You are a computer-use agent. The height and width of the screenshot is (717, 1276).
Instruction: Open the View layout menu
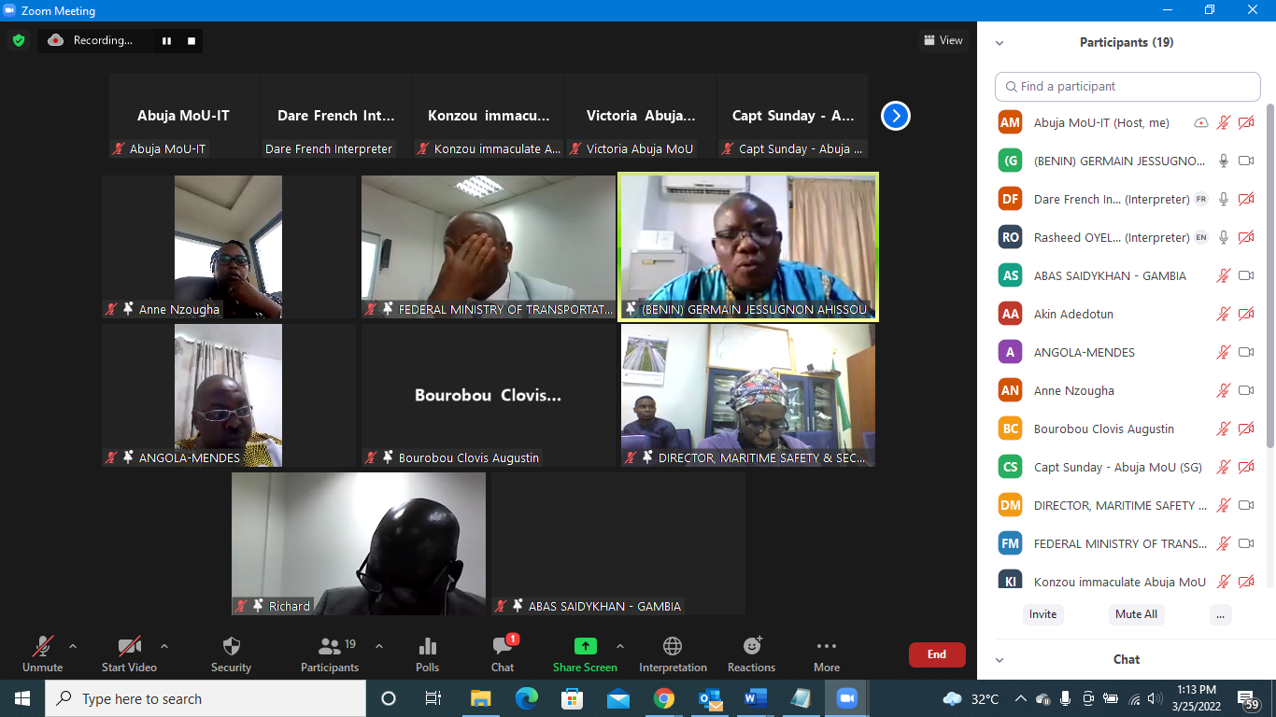[x=943, y=40]
